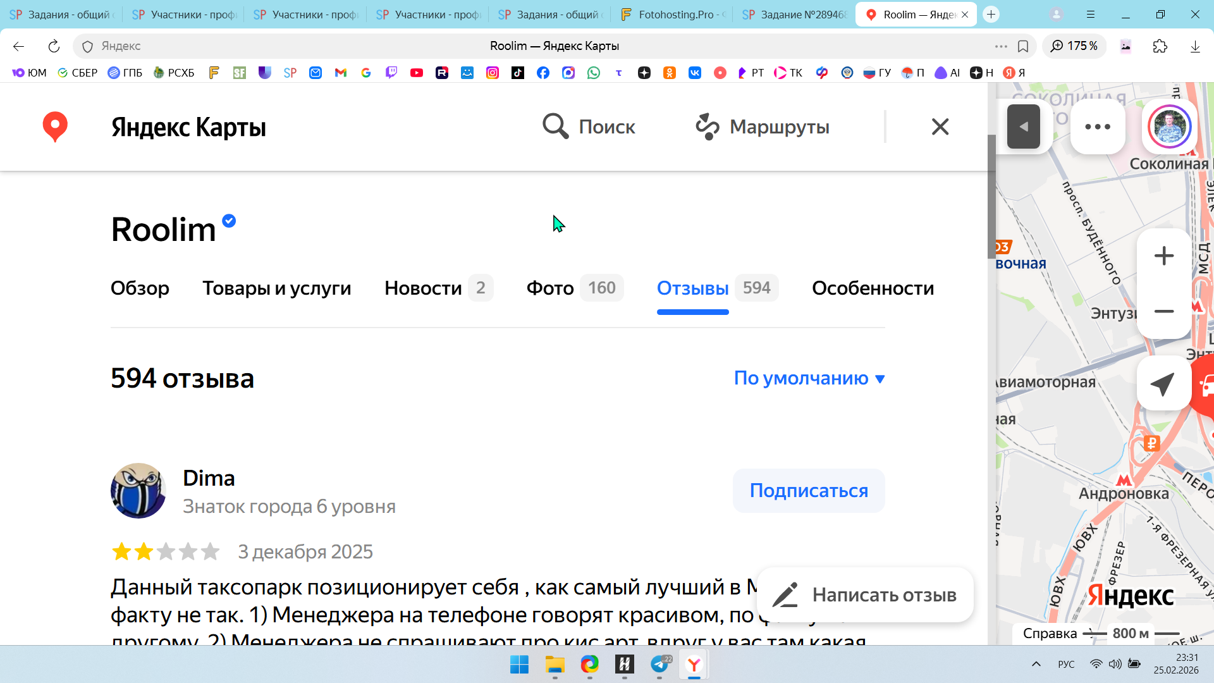Zoom in on the map
The image size is (1214, 683).
point(1163,256)
